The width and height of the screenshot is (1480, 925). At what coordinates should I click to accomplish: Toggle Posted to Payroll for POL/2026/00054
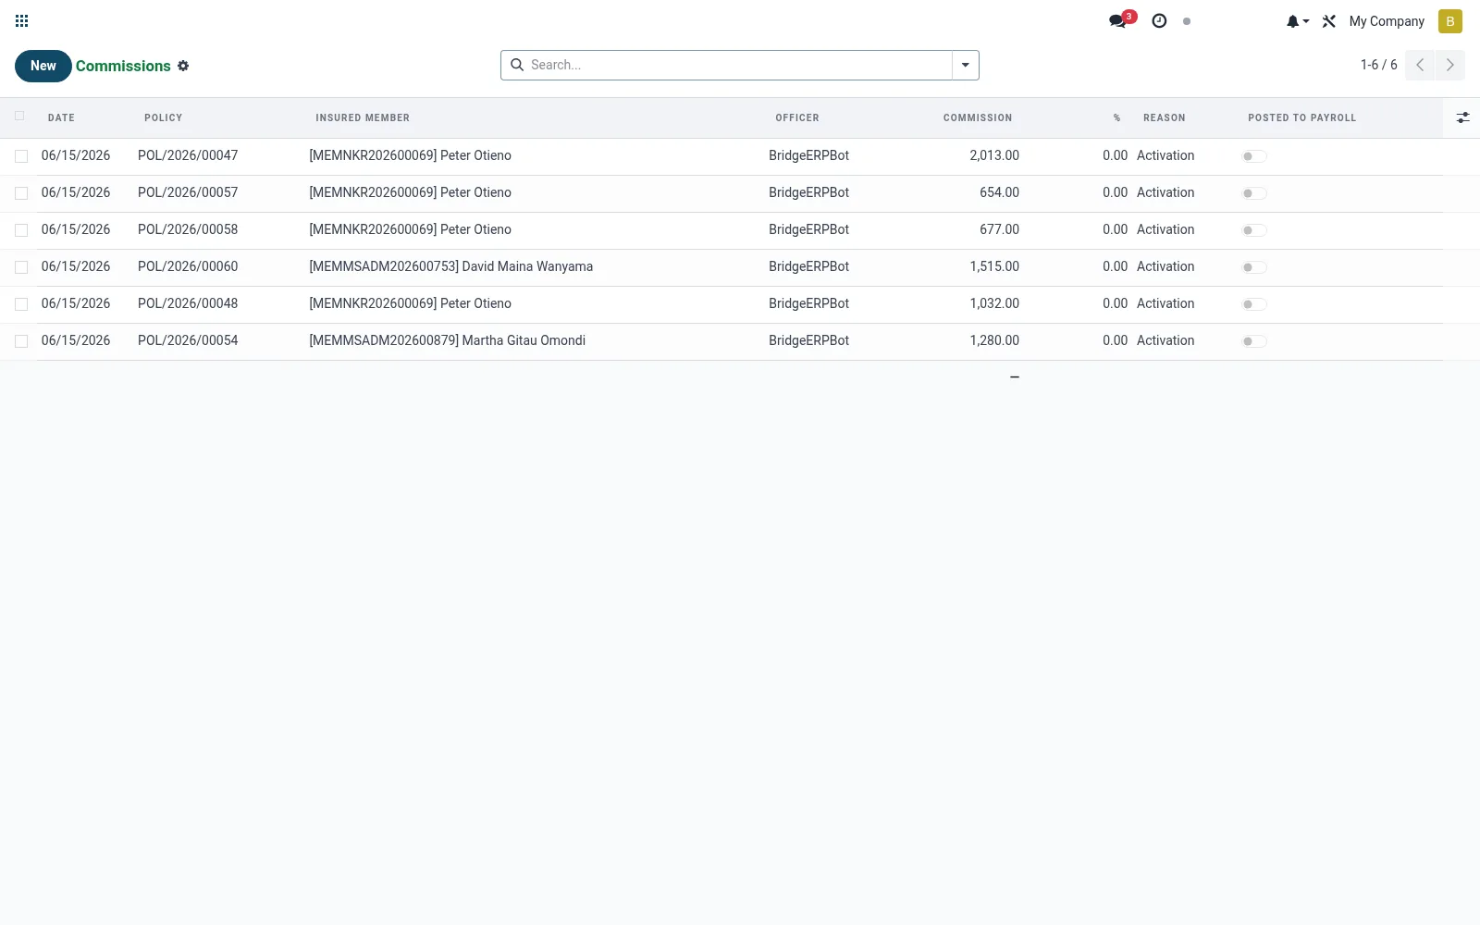[1254, 341]
